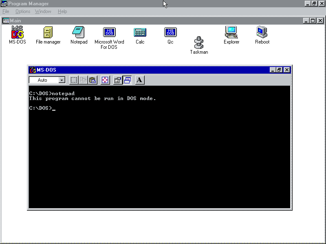
Task: Launch Notepad from Program Manager
Action: coord(79,33)
